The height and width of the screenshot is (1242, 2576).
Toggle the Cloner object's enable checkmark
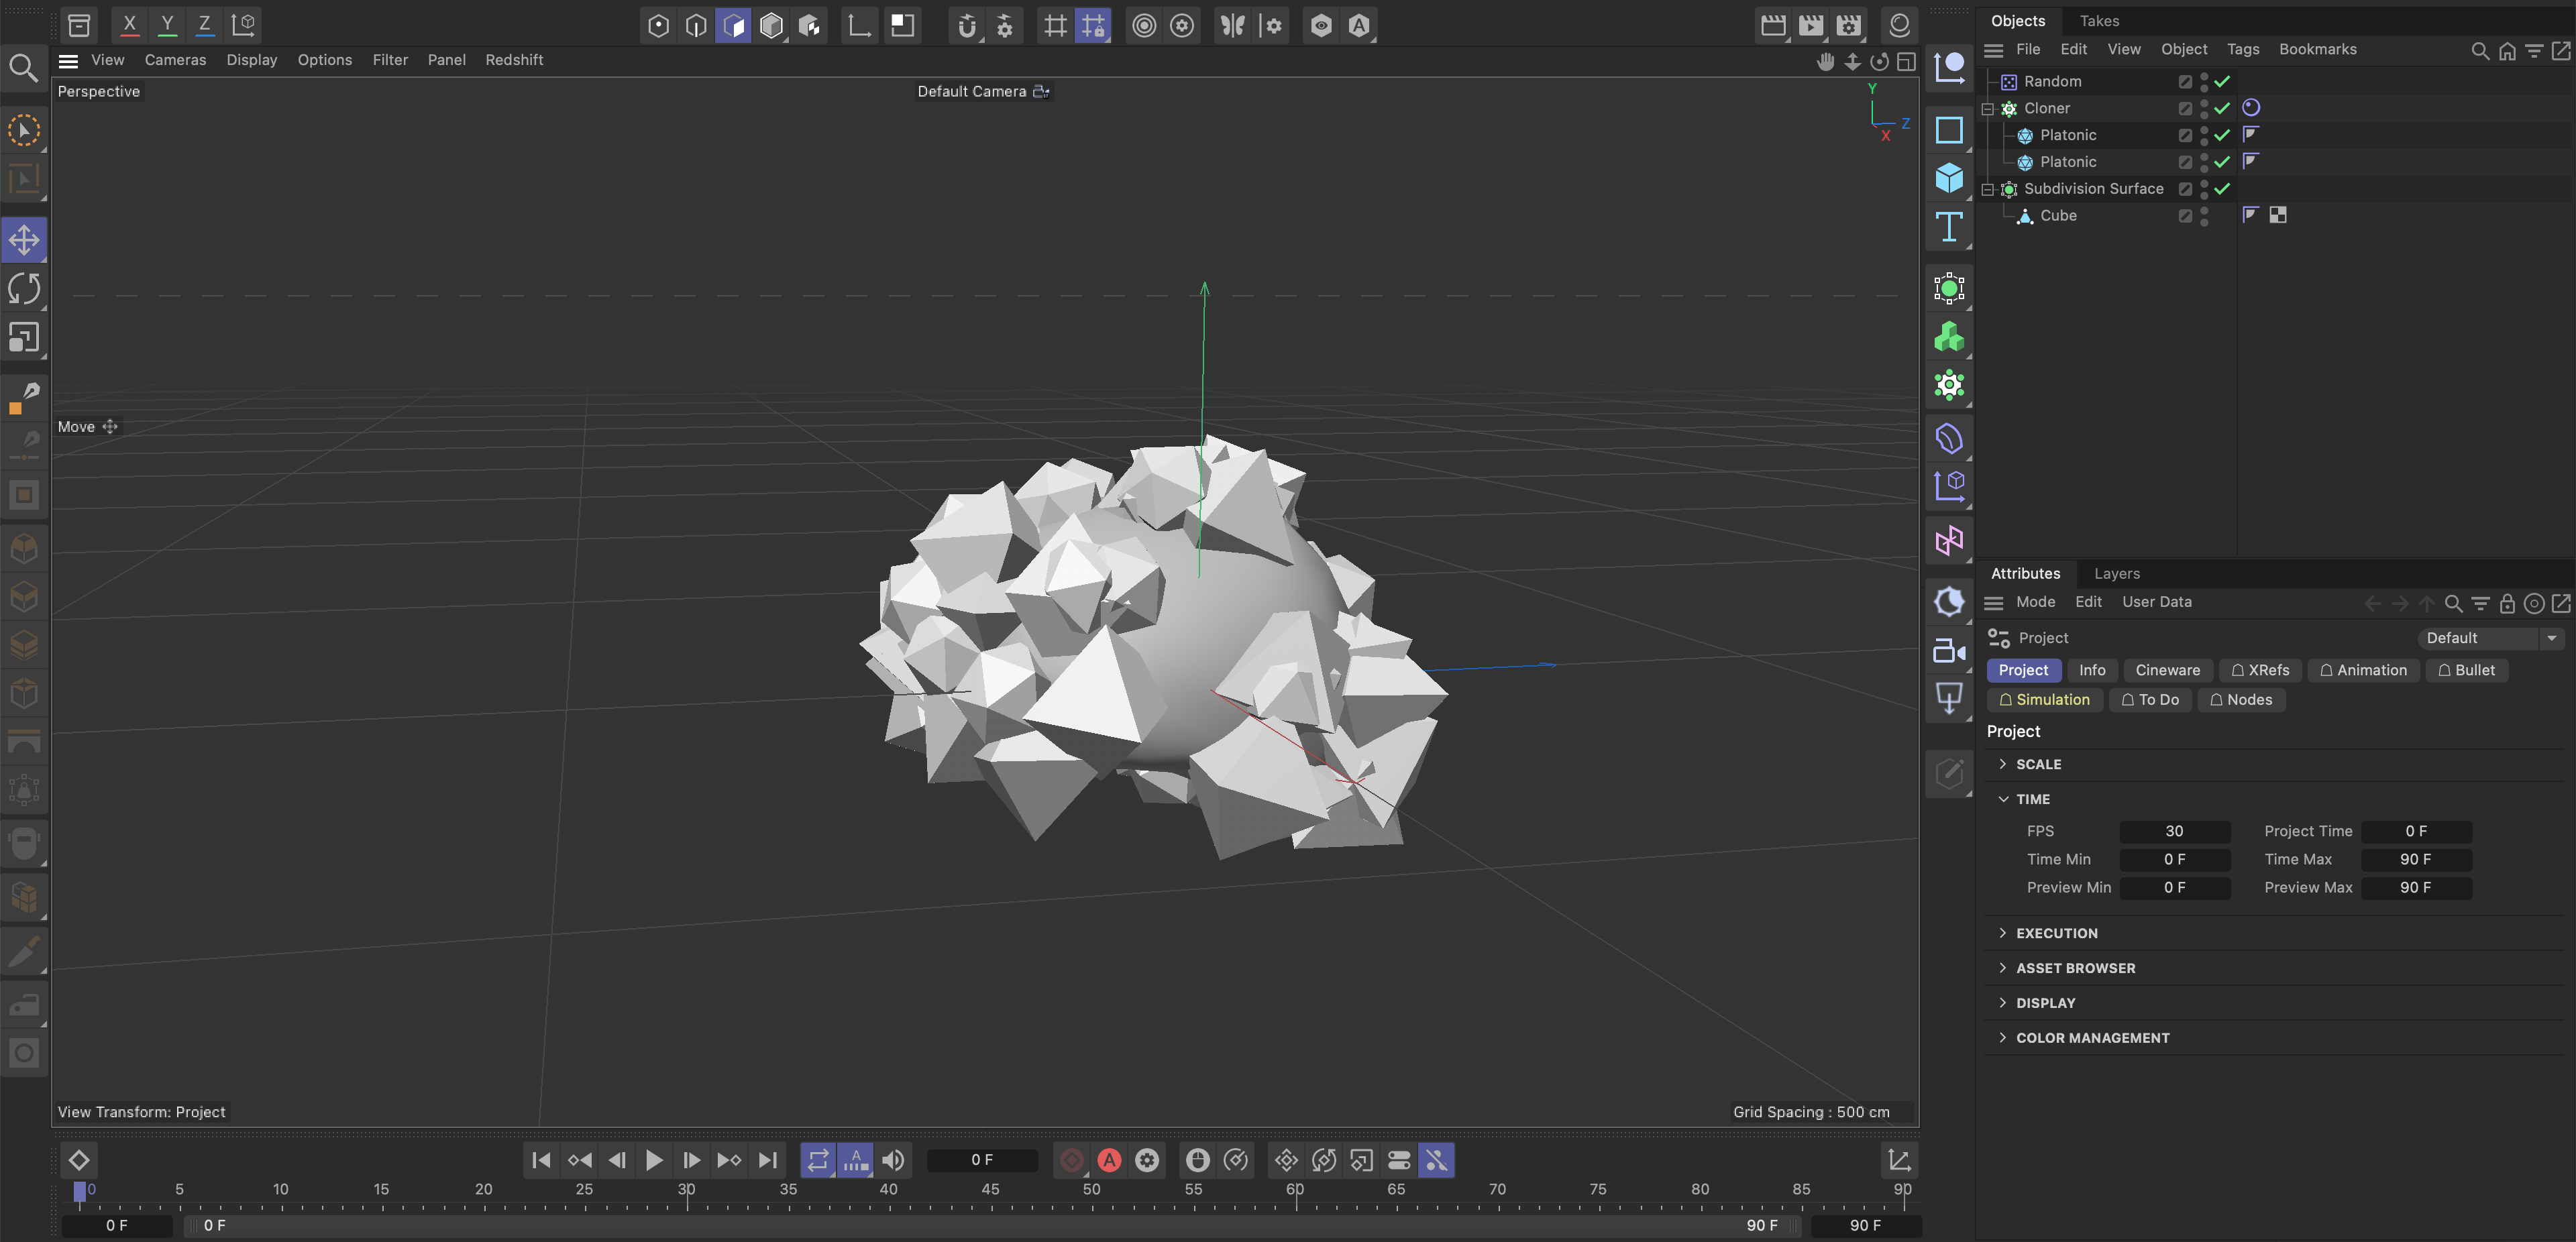point(2222,108)
